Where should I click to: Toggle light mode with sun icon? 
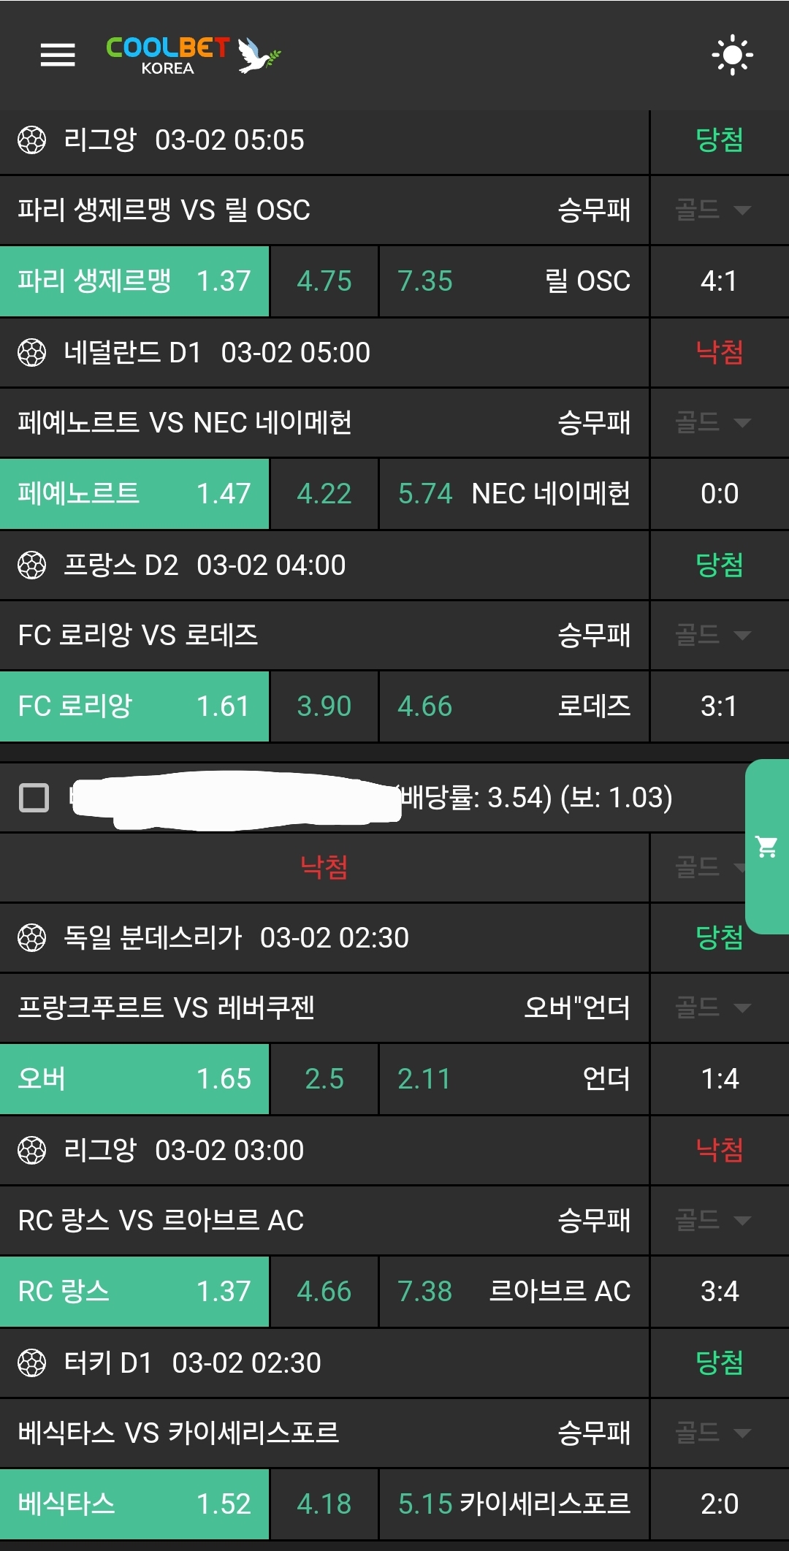tap(732, 55)
